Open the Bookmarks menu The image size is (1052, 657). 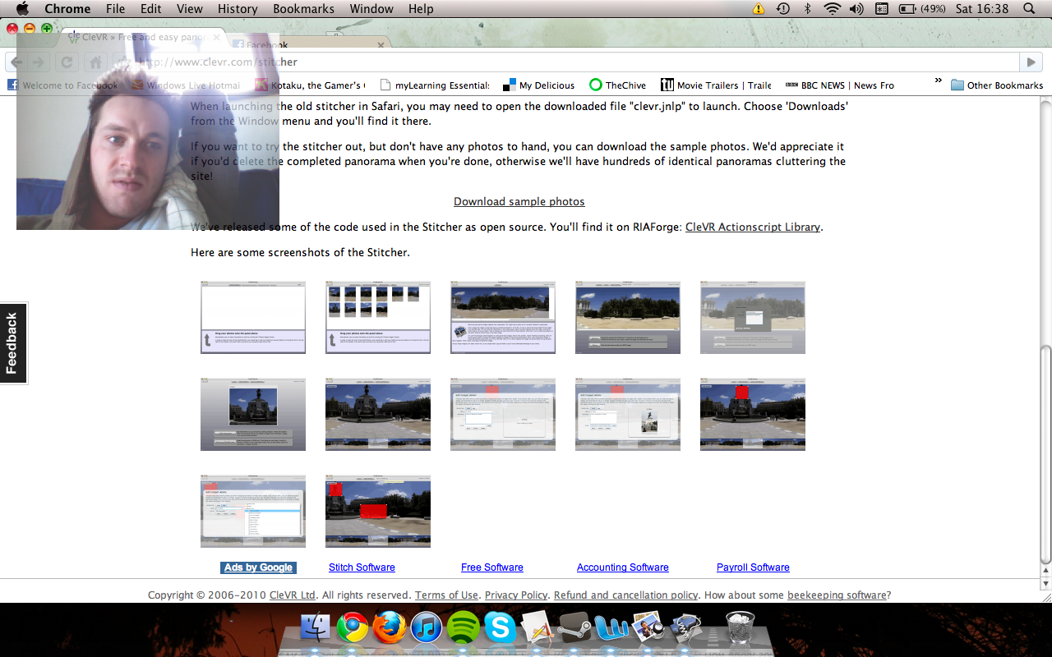pyautogui.click(x=305, y=9)
